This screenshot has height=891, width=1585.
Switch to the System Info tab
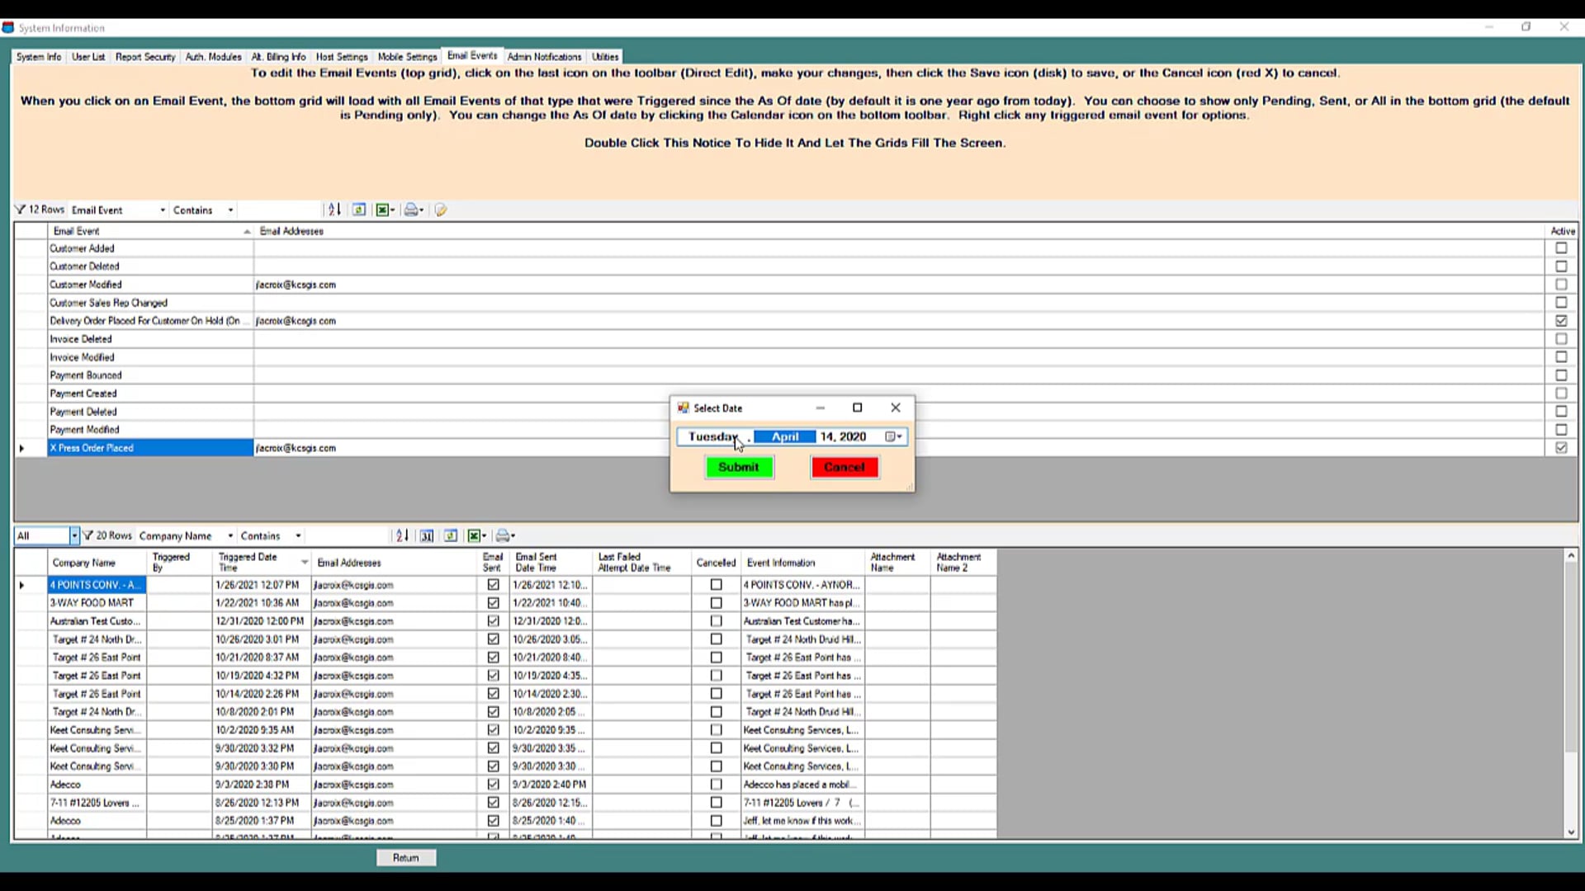pos(39,57)
